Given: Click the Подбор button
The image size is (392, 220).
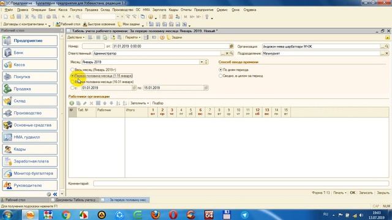Looking at the screenshot, I should tap(158, 103).
